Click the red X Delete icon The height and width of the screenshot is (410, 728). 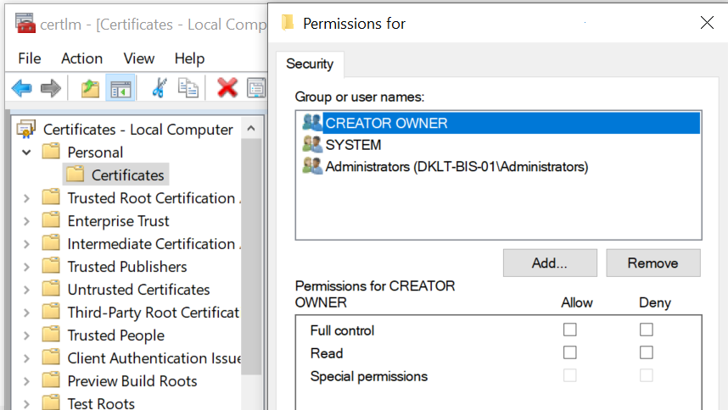227,88
